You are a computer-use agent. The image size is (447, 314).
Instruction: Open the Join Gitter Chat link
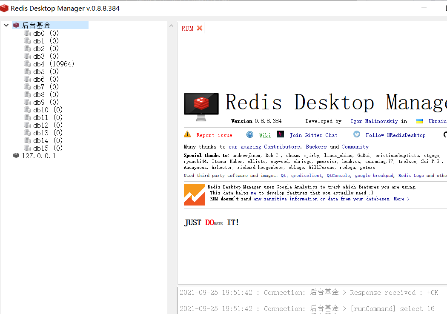(x=313, y=135)
